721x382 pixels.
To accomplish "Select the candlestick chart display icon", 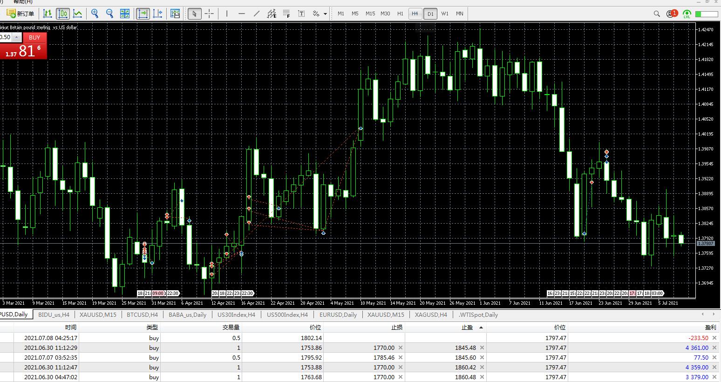I will tap(63, 14).
